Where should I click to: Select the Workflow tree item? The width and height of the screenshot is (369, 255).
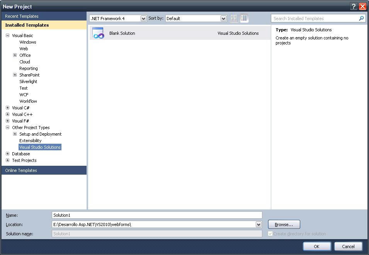[x=28, y=101]
